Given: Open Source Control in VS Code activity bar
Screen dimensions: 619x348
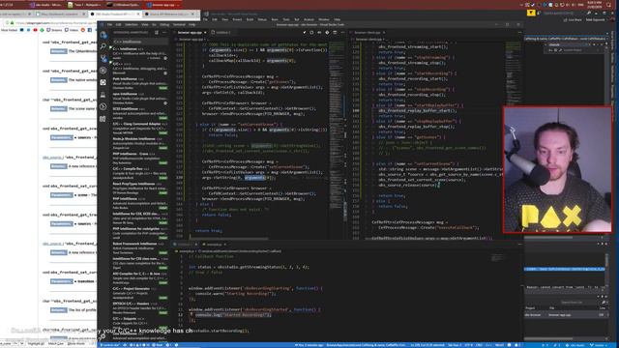Looking at the screenshot, I should pyautogui.click(x=103, y=58).
